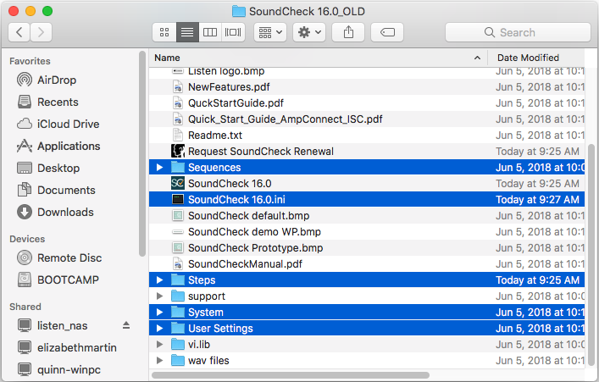Click into the Search field

518,32
